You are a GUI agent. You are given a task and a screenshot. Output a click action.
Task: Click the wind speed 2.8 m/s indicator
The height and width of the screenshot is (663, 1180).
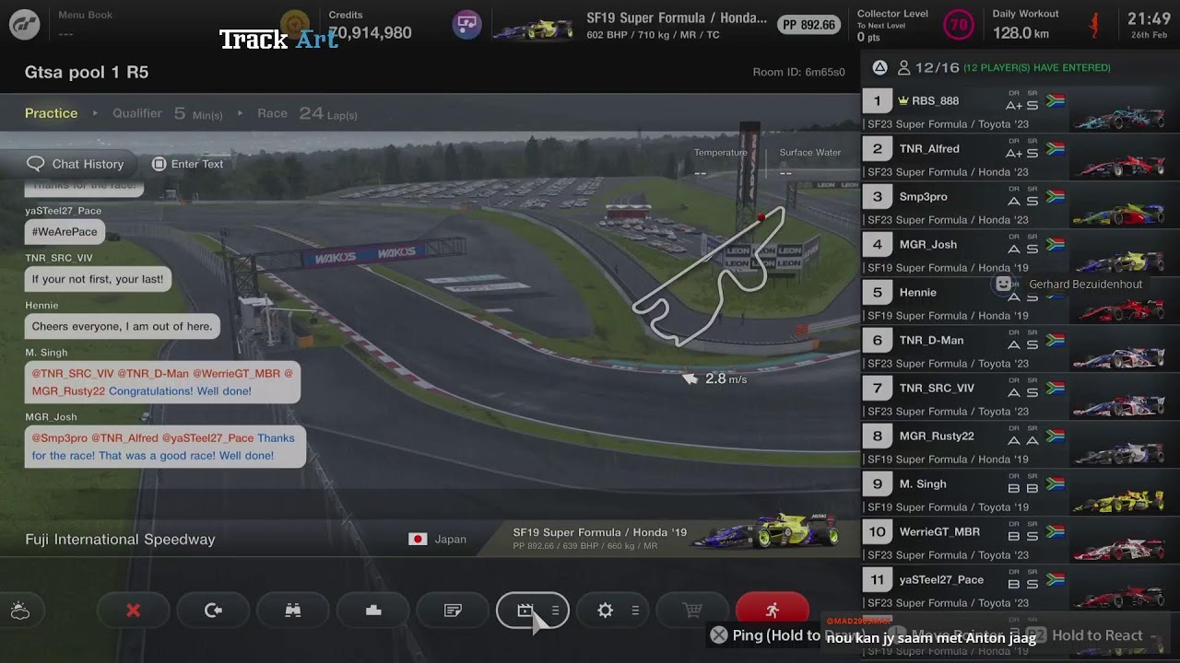pyautogui.click(x=714, y=378)
